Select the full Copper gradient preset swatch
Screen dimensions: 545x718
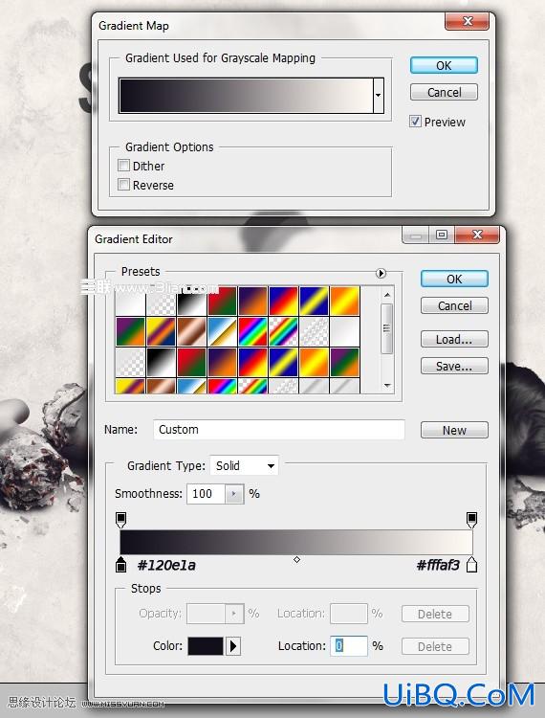(x=191, y=332)
